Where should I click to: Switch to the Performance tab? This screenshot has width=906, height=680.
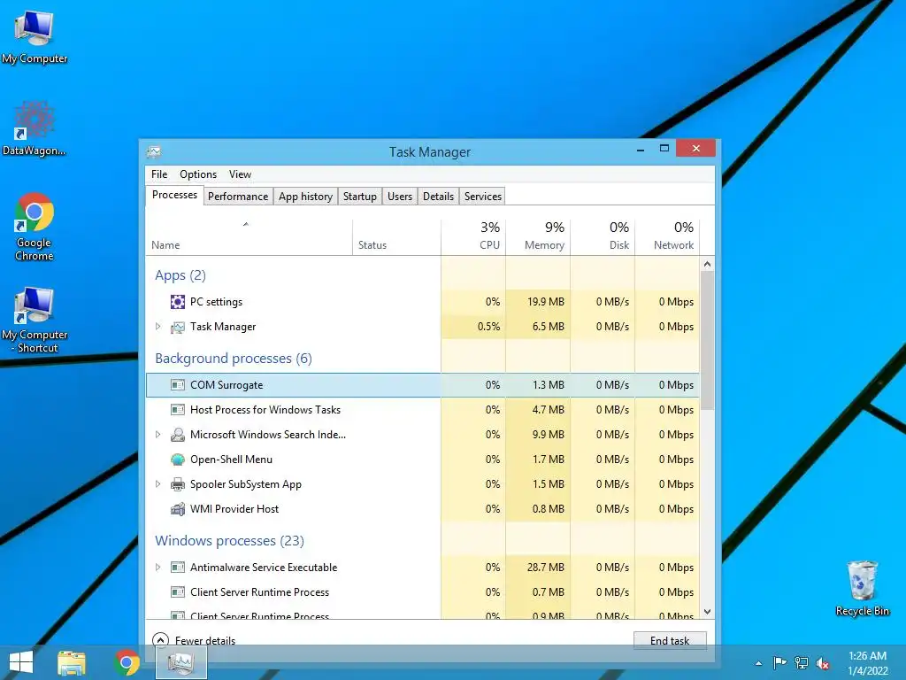pyautogui.click(x=238, y=196)
